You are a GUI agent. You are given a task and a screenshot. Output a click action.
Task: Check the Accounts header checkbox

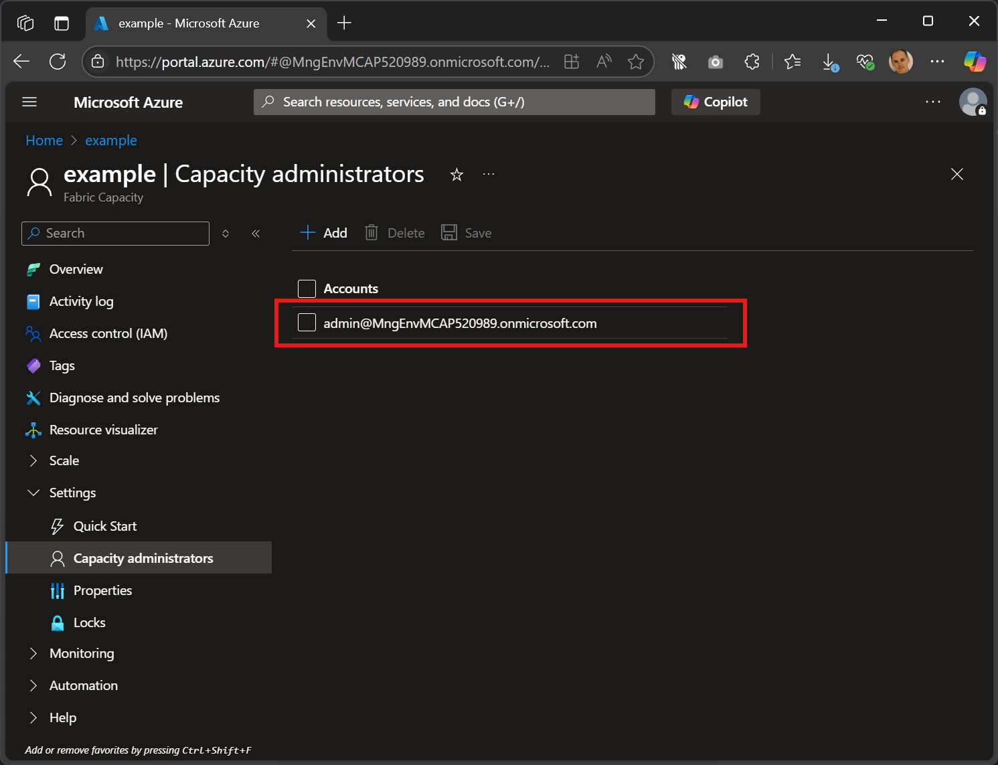click(x=307, y=288)
